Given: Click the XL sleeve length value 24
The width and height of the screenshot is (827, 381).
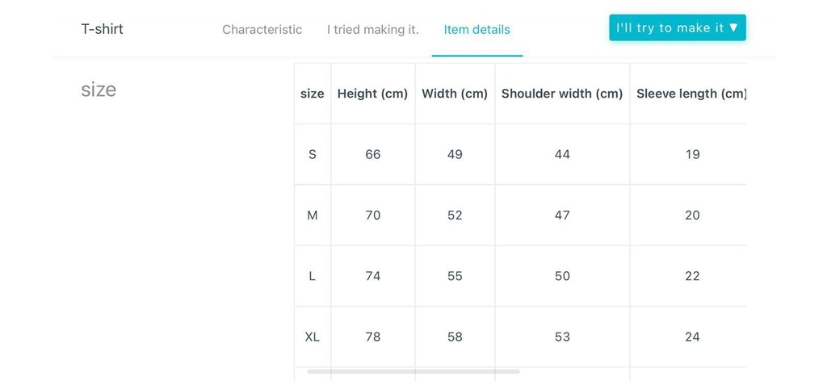Looking at the screenshot, I should (692, 337).
